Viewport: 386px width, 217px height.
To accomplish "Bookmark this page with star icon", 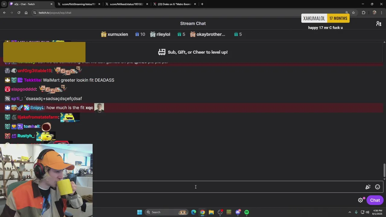I will pyautogui.click(x=353, y=13).
